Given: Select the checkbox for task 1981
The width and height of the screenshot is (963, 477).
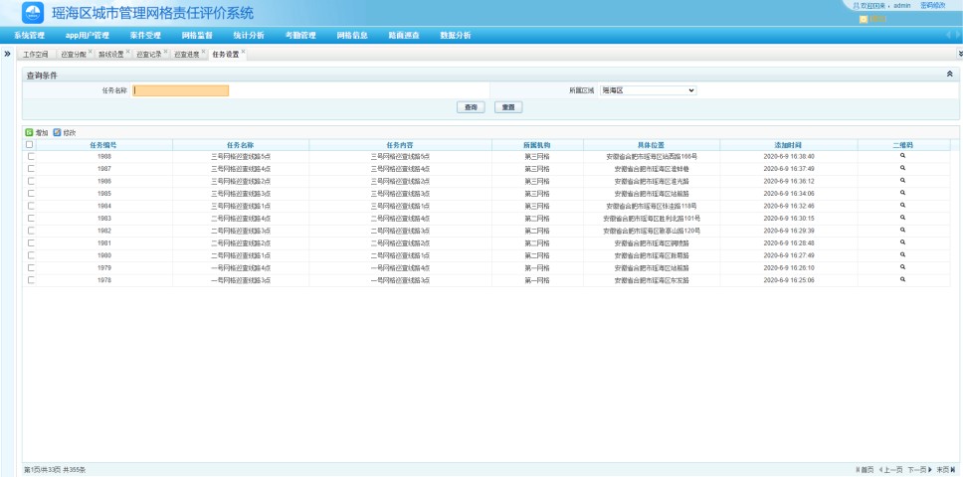Looking at the screenshot, I should (x=31, y=243).
